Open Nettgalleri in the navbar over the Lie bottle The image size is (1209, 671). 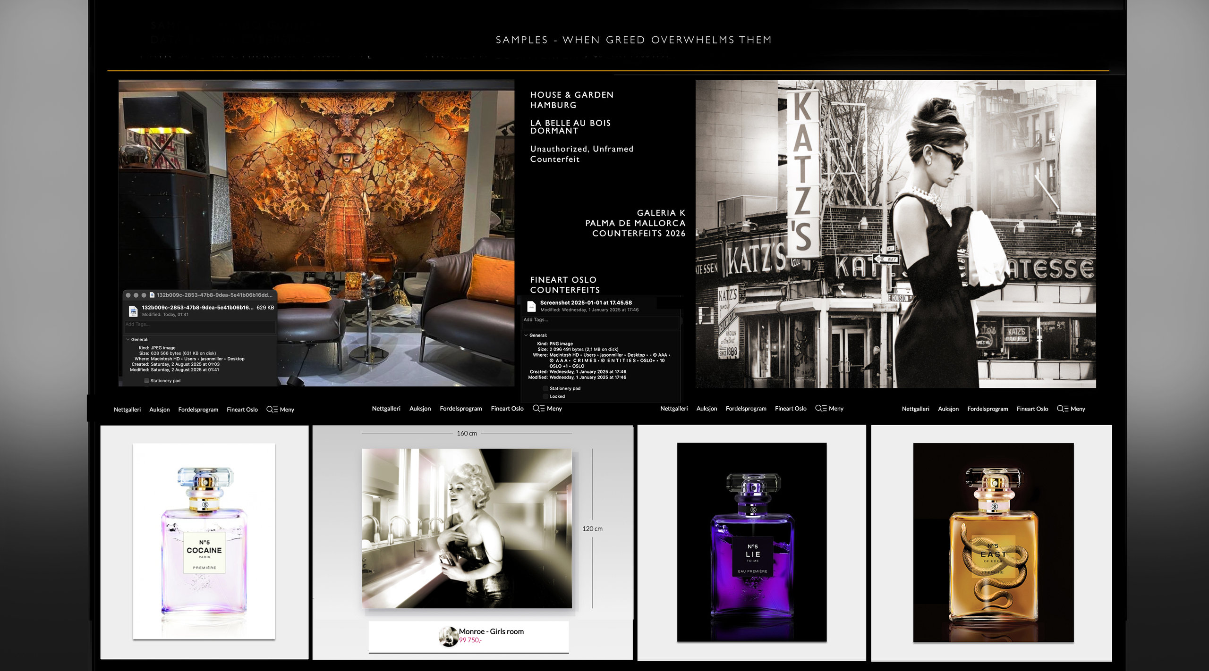coord(674,409)
